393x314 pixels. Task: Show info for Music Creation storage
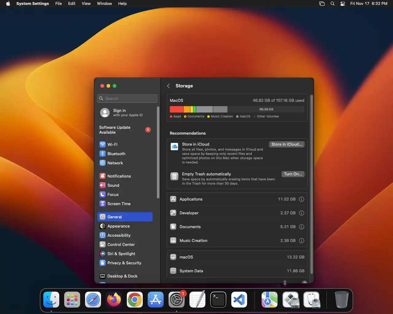click(x=302, y=241)
